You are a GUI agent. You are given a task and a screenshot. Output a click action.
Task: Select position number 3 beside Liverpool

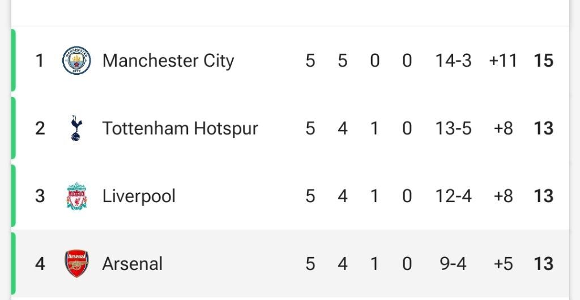40,196
